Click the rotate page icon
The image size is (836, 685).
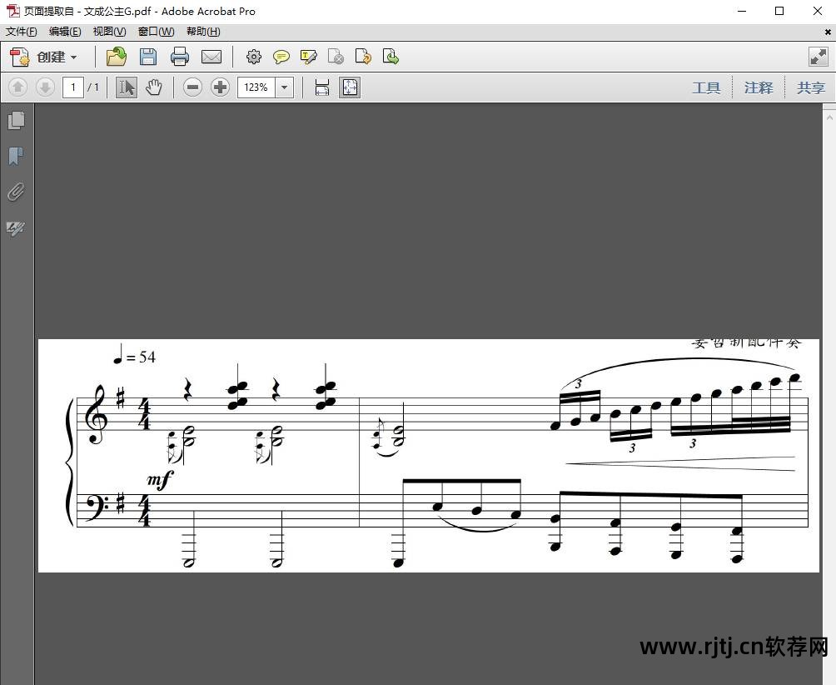pos(363,57)
